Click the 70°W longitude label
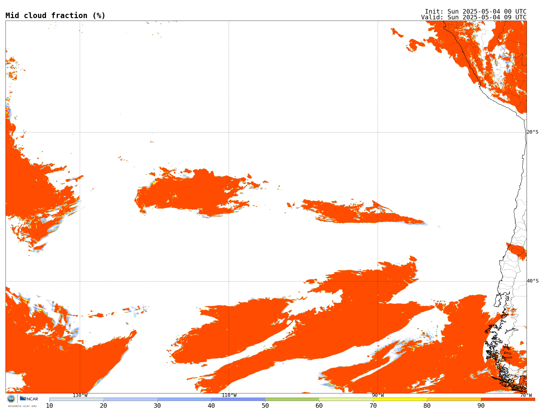Image resolution: width=543 pixels, height=409 pixels. click(526, 395)
